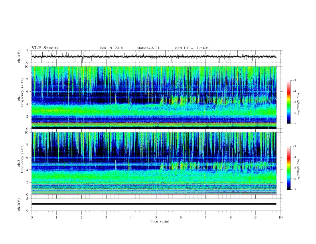Click the "-3" label on ch.1 color bar
Viewport: 316px width, 244px height.
pos(294,80)
